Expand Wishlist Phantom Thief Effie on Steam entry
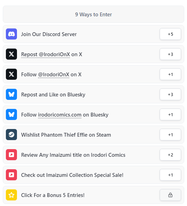This screenshot has height=206, width=187. [x=93, y=135]
